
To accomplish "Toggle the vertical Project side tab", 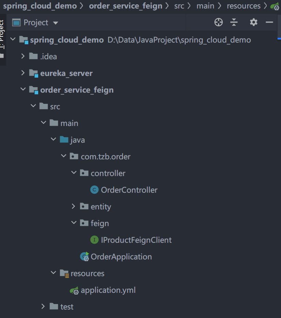I will [2, 34].
